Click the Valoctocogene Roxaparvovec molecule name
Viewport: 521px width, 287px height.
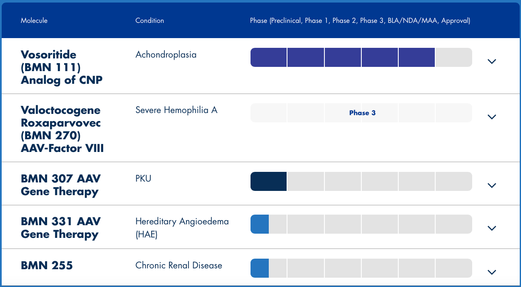[x=62, y=129]
